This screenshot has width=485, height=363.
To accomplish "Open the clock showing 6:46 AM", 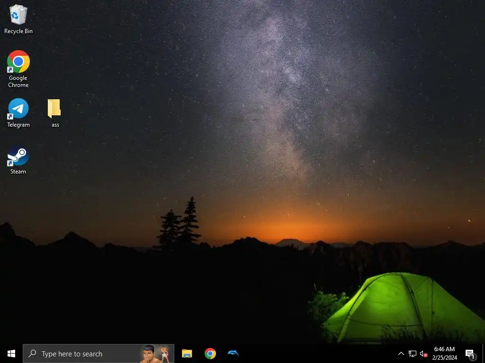I will 444,354.
